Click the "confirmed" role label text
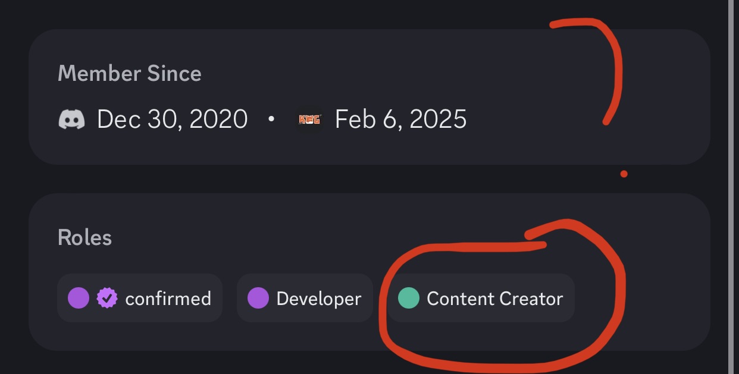739x374 pixels. tap(168, 298)
